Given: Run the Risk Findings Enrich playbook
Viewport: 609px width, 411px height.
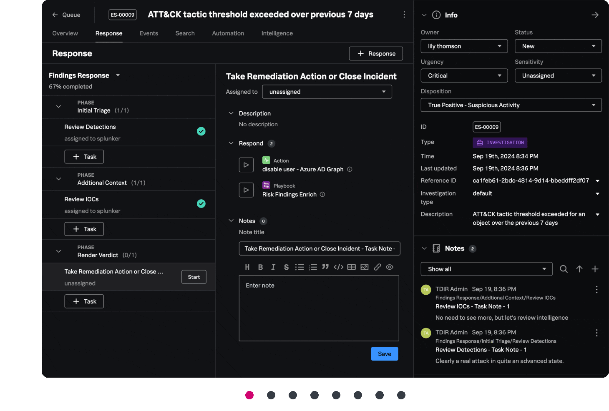Looking at the screenshot, I should click(246, 190).
